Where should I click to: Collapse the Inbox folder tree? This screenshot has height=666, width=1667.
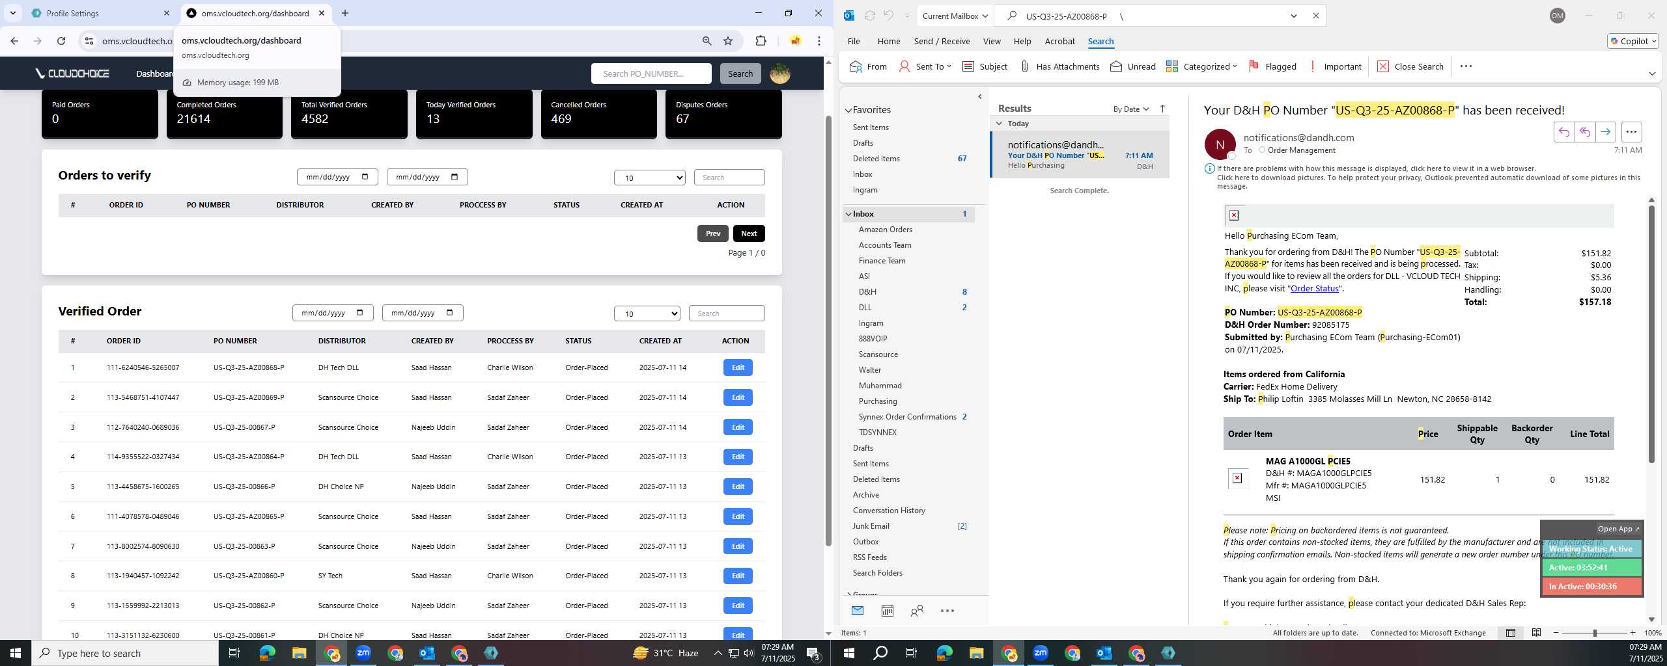coord(848,214)
